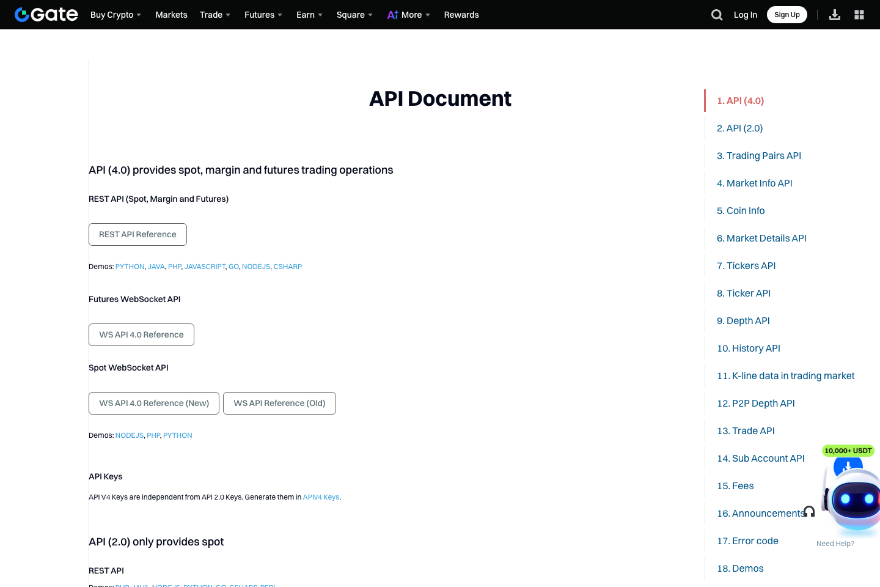
Task: Click the WS API Reference (Old) button
Action: (279, 403)
